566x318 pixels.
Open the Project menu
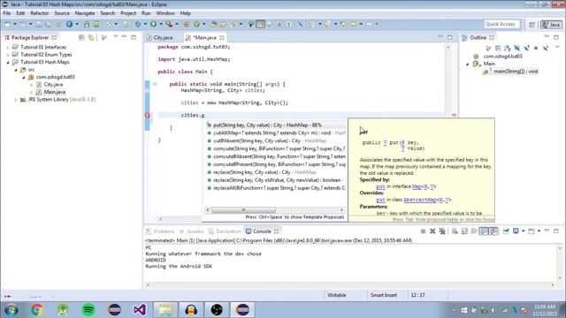[128, 13]
